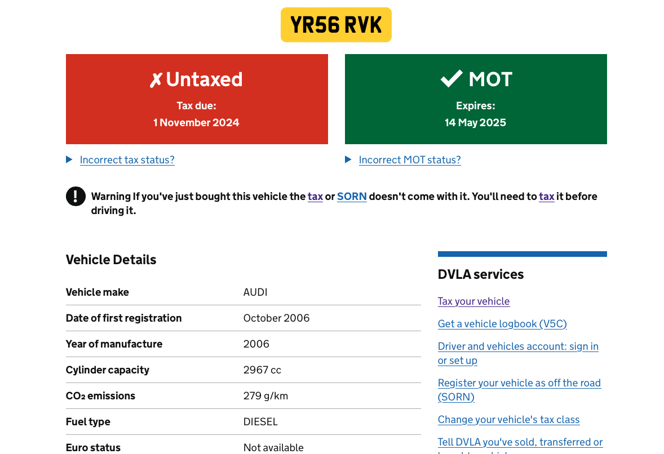Expand the 'Incorrect tax status?' disclosure
664x454 pixels.
tap(127, 160)
